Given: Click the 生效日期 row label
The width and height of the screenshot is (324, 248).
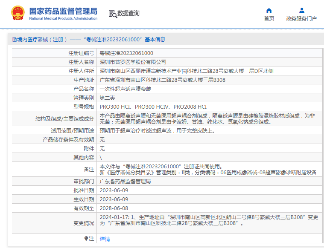Looking at the screenshot, I should (84, 199).
